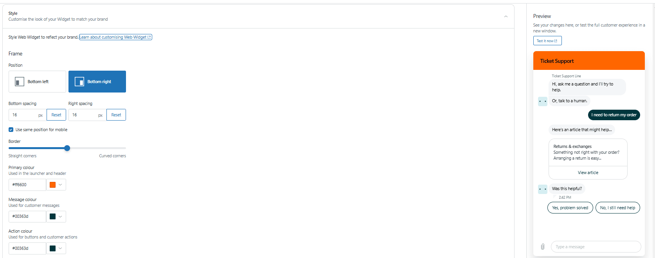Click the bot avatar beside 'Or, talk to a human'
Viewport: 655px width, 258px height.
[543, 101]
